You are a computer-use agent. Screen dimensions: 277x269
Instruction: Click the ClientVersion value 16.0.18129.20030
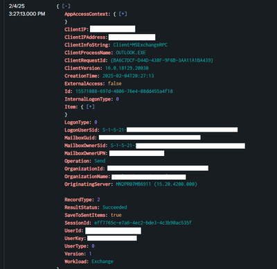click(127, 68)
